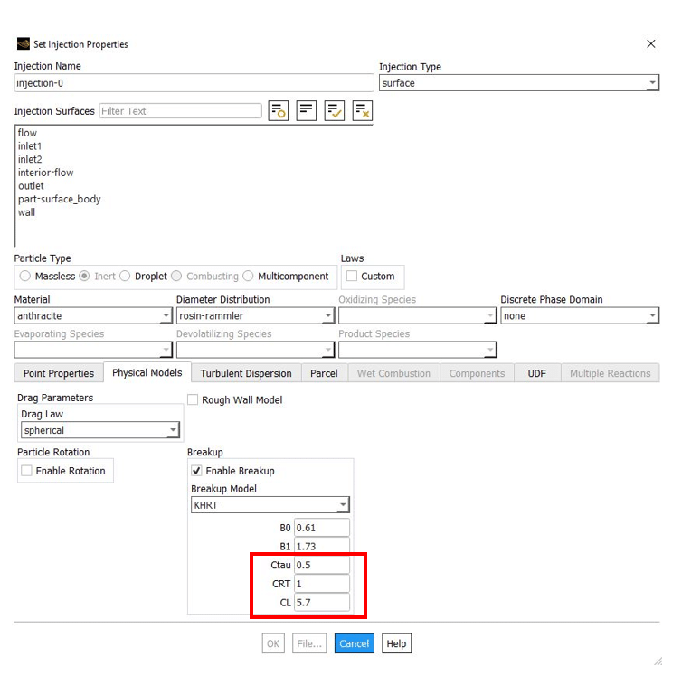Toggle the Enable Rotation checkbox
Viewport: 691px width, 694px height.
tap(27, 471)
